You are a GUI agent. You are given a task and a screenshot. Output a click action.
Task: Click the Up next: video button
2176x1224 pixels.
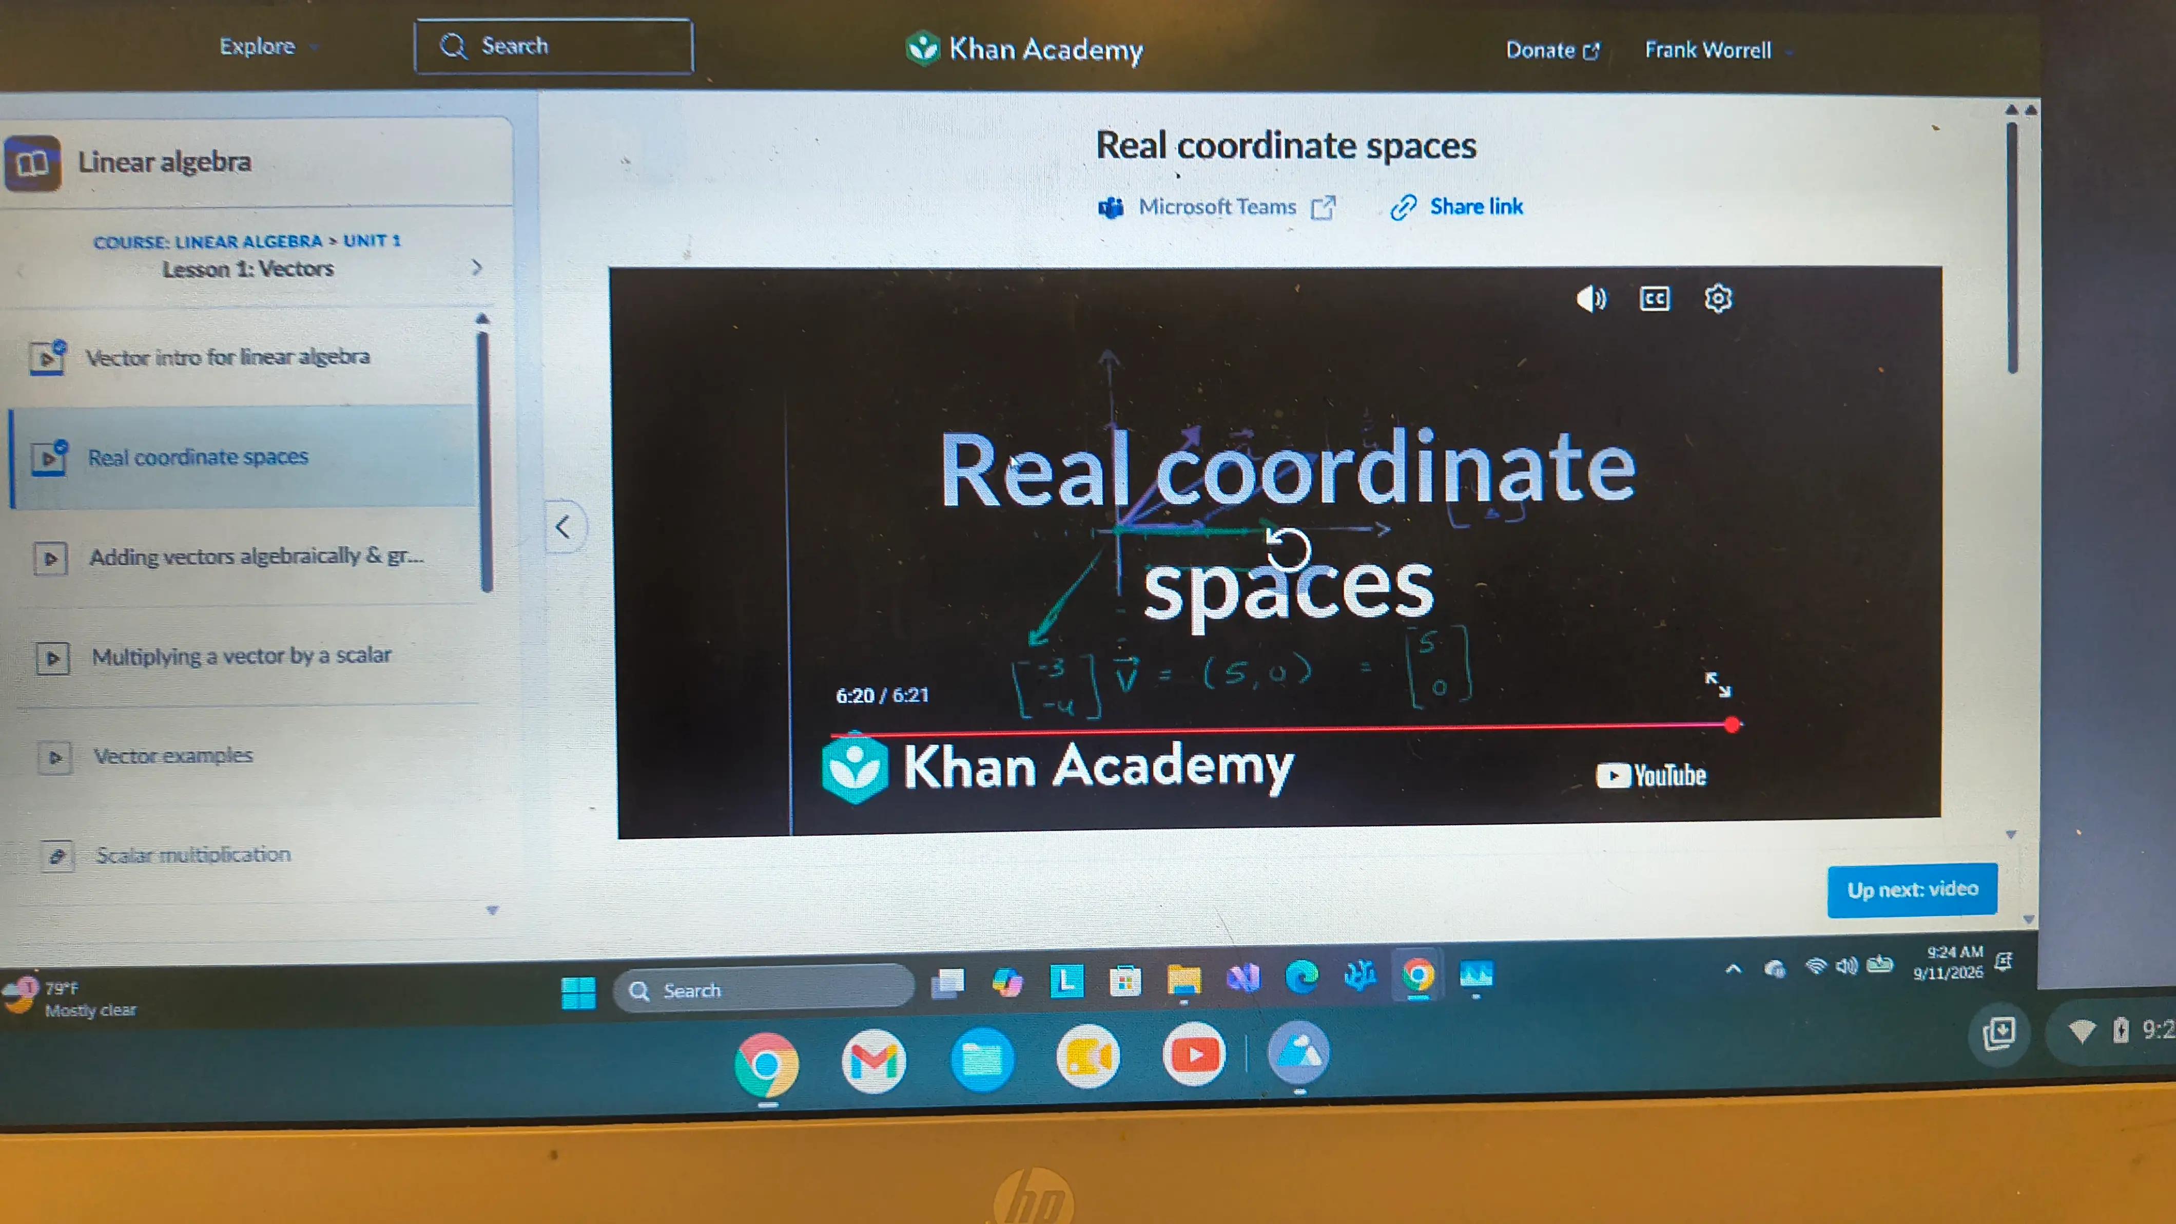tap(1912, 889)
